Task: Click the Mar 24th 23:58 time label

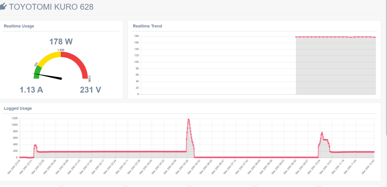Action: (38, 166)
